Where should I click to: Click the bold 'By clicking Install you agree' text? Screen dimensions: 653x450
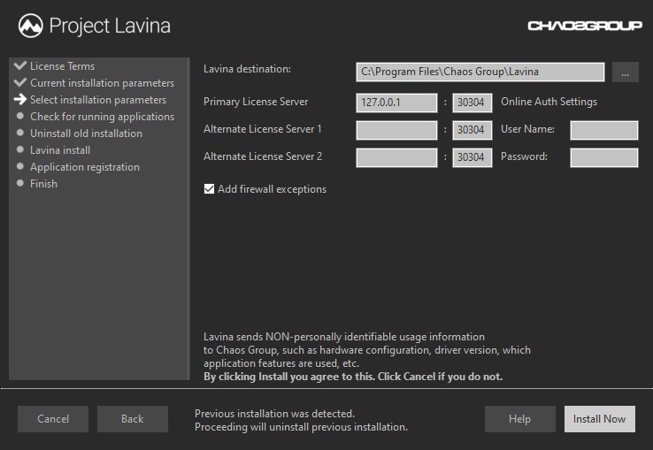353,377
